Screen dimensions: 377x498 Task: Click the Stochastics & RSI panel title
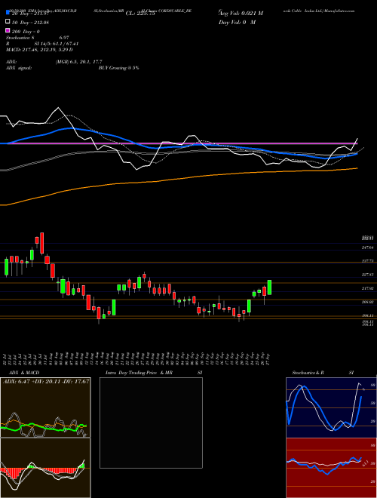[323, 373]
